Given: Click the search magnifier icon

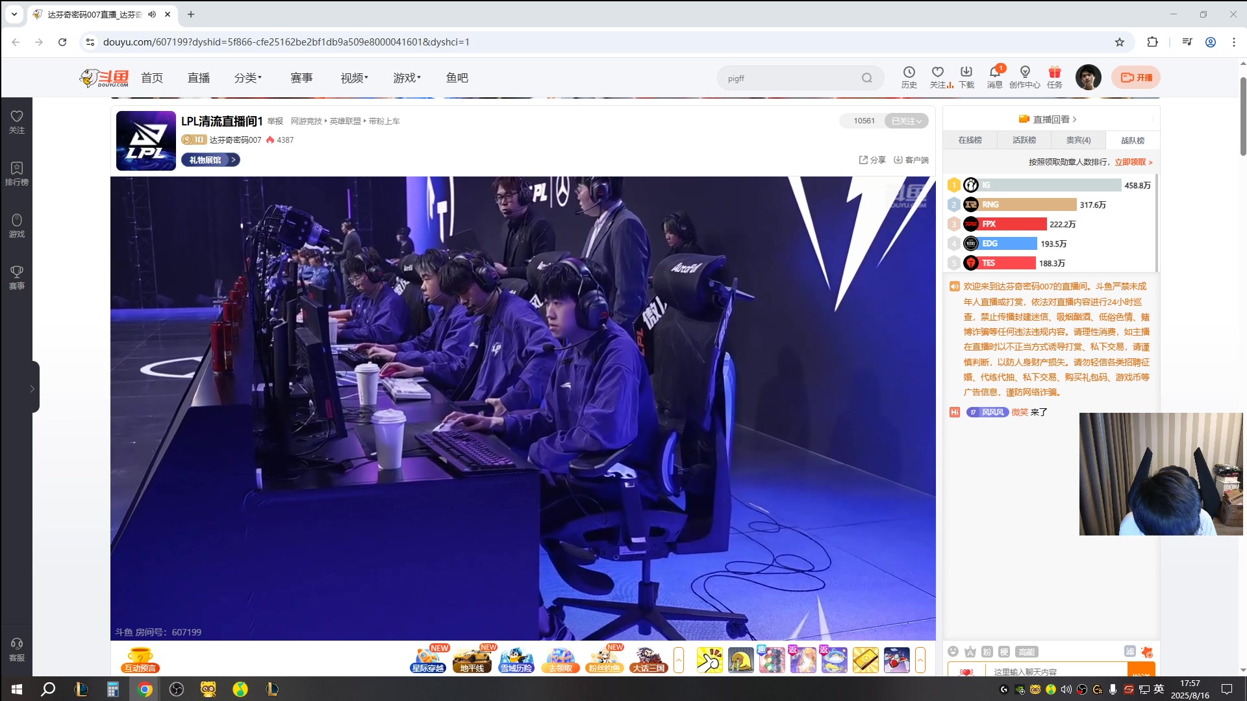Looking at the screenshot, I should 867,78.
